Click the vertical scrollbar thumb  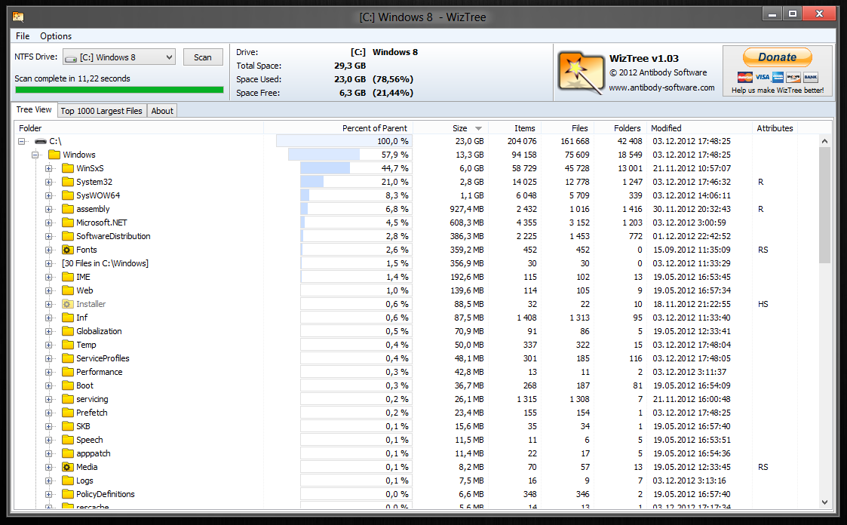point(824,205)
